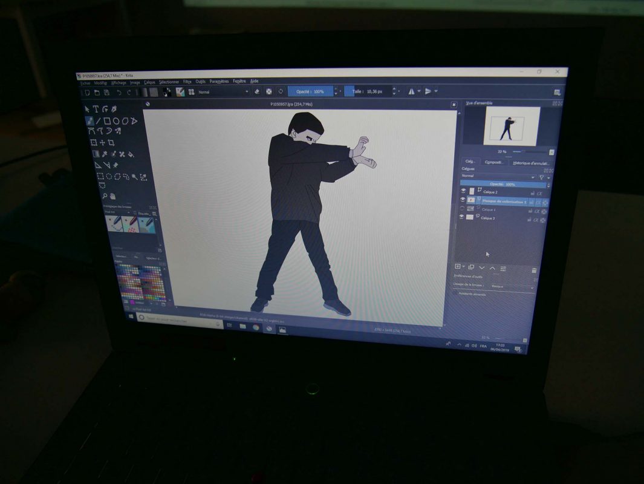The width and height of the screenshot is (644, 484).
Task: Switch to the Historique d'annulation tab
Action: click(x=530, y=163)
